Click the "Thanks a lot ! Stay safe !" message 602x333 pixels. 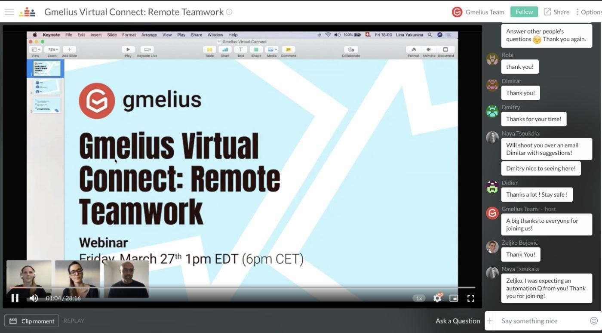(x=537, y=195)
